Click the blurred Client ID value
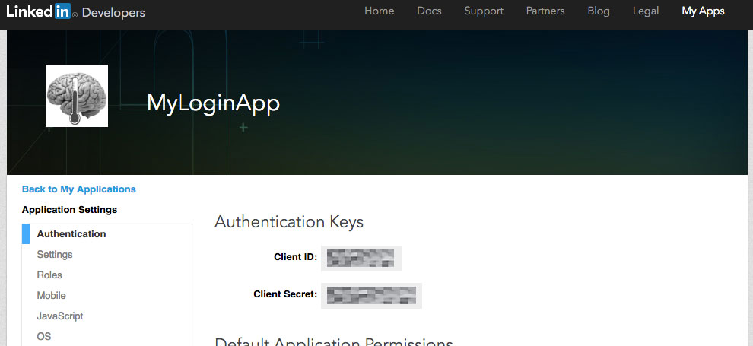The width and height of the screenshot is (753, 346). (361, 259)
